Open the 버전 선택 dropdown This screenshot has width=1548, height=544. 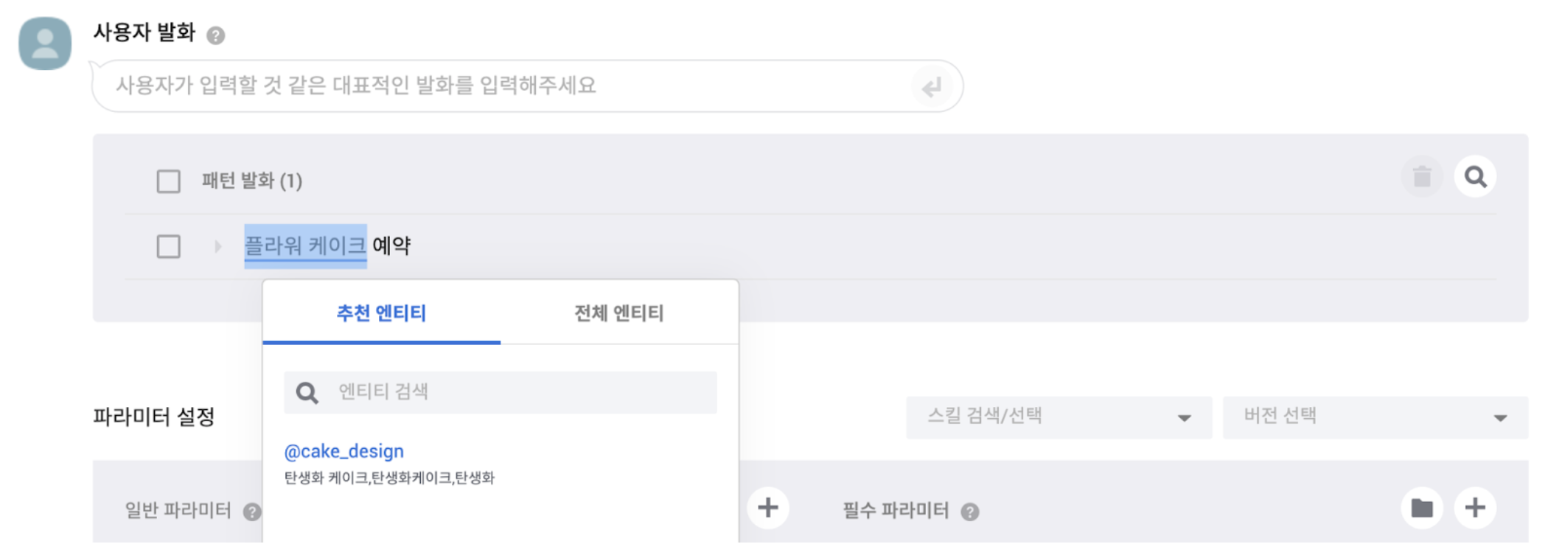[x=1375, y=417]
